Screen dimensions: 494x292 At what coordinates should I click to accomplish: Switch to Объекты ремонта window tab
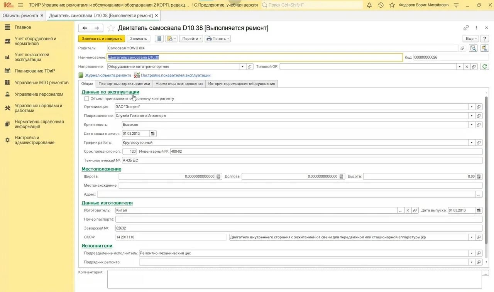coord(20,15)
